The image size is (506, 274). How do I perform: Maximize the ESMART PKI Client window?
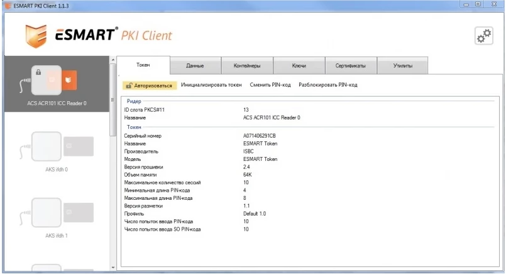pyautogui.click(x=478, y=4)
